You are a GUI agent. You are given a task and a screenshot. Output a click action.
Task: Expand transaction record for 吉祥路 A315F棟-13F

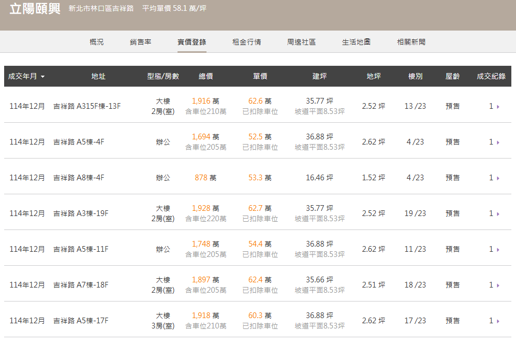(x=493, y=106)
